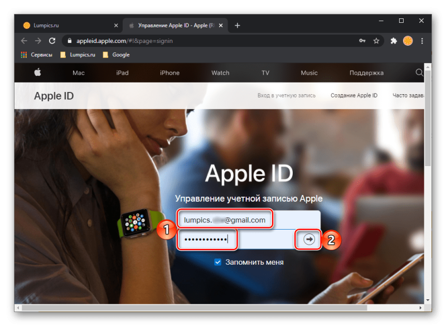Screen dimensions: 446x326
Task: Open the Lumpics.ru bookmark folder
Action: coord(78,55)
